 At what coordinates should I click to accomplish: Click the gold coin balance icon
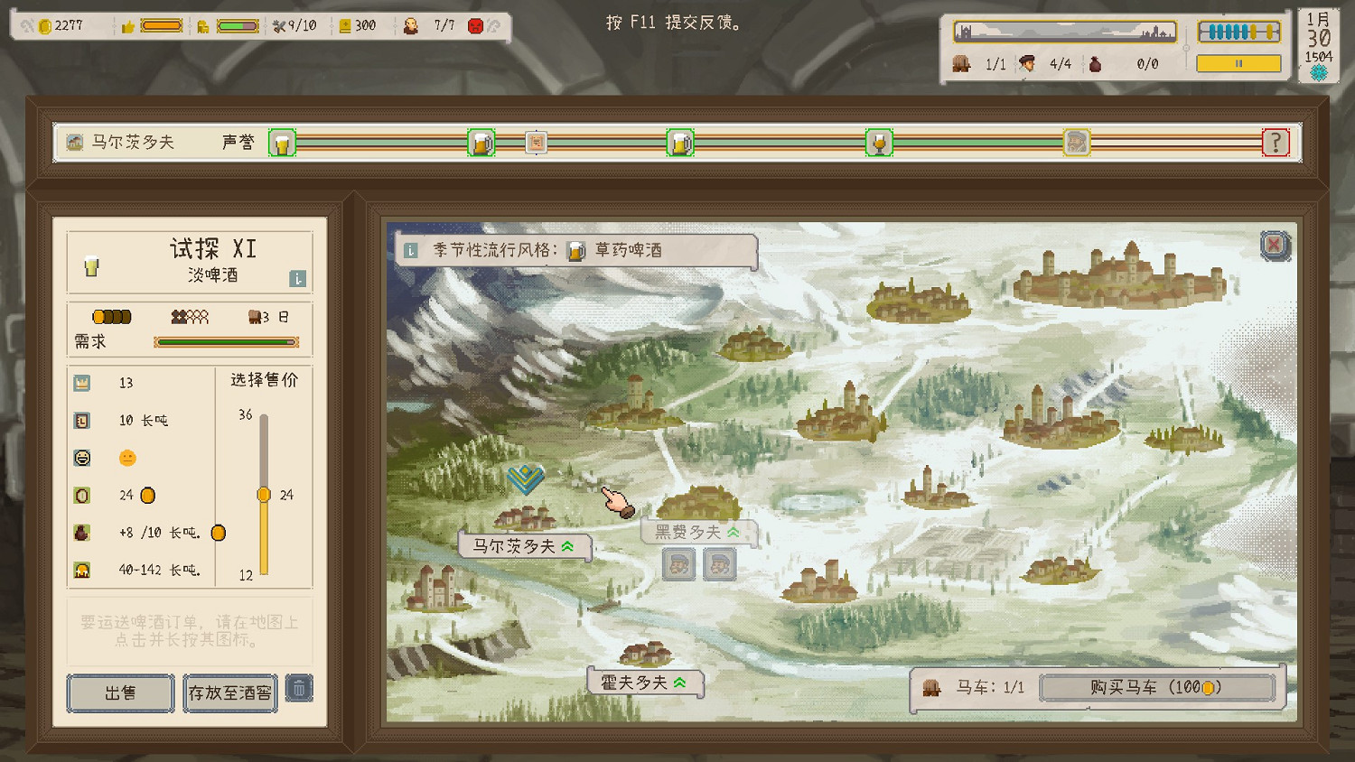coord(44,26)
